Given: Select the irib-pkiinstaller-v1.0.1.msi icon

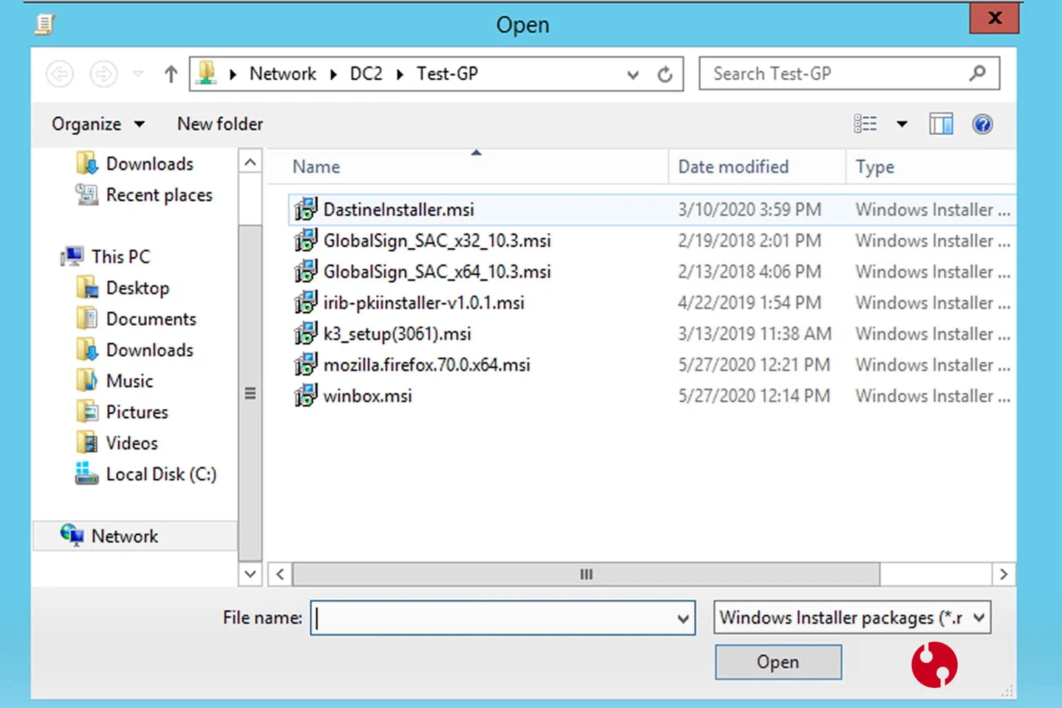Looking at the screenshot, I should (306, 302).
